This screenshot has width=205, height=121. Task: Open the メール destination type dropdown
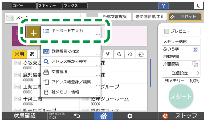(x=46, y=18)
